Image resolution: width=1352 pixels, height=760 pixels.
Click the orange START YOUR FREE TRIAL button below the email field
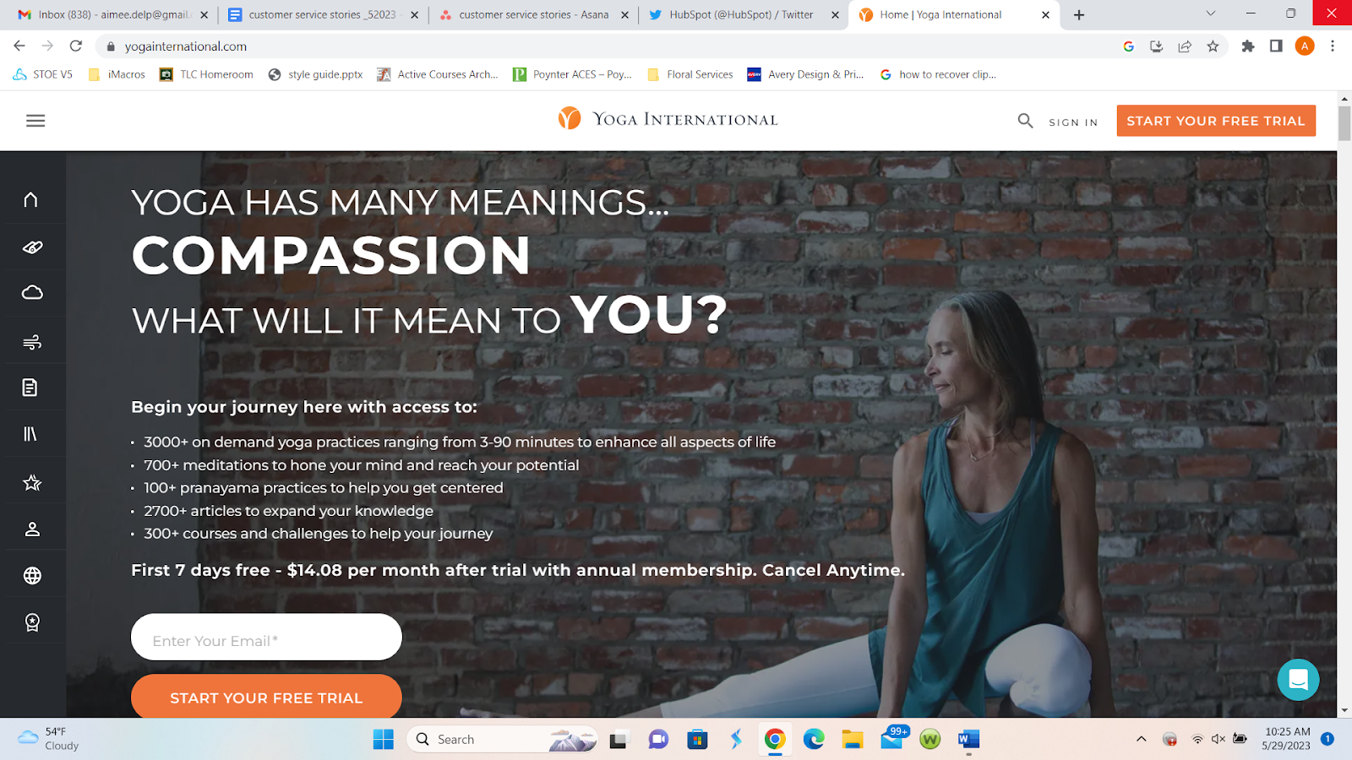tap(266, 697)
